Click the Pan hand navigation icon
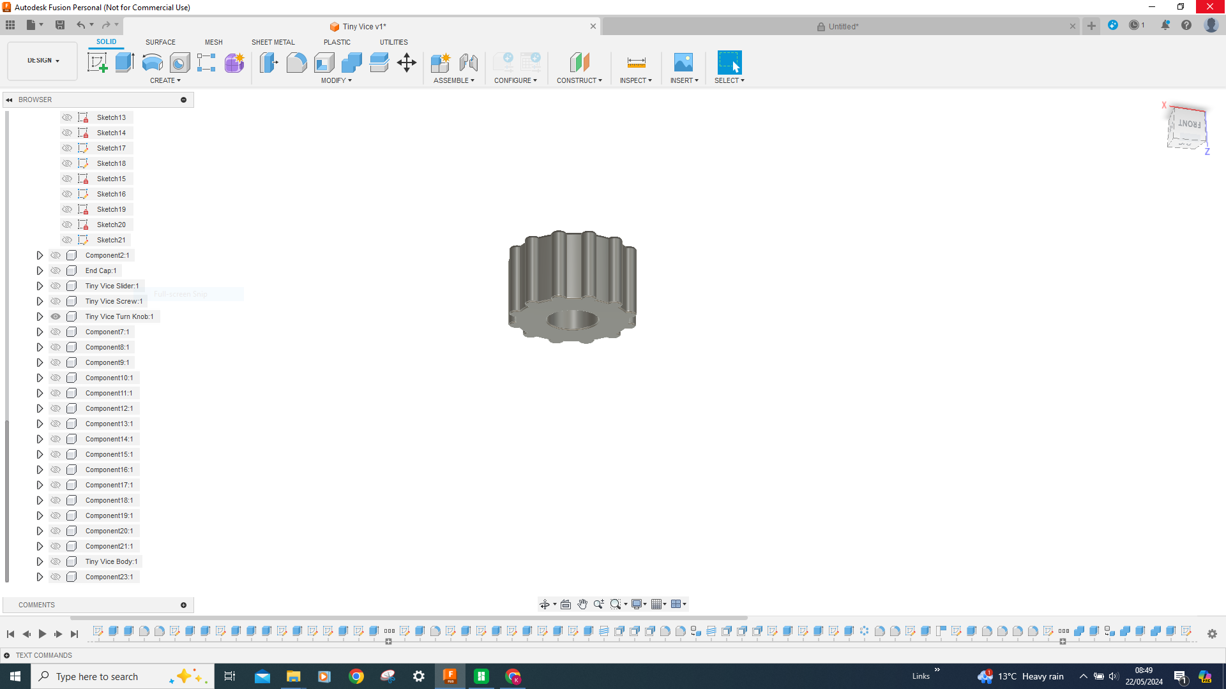 pos(582,604)
